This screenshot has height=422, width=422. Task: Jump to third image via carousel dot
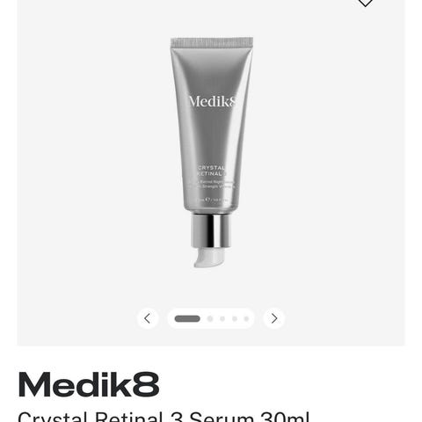coord(222,318)
